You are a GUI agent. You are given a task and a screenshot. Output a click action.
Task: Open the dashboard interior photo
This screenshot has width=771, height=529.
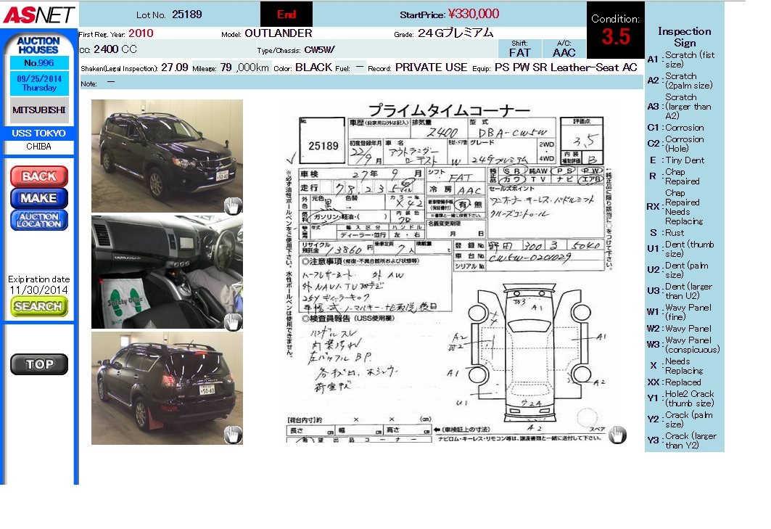(167, 271)
